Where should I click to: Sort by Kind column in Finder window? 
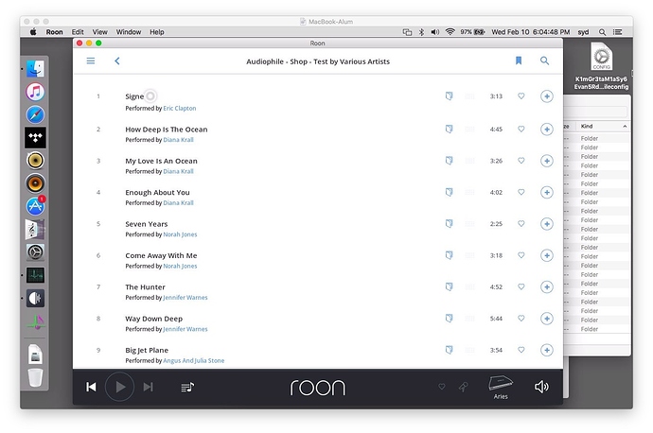click(x=602, y=126)
